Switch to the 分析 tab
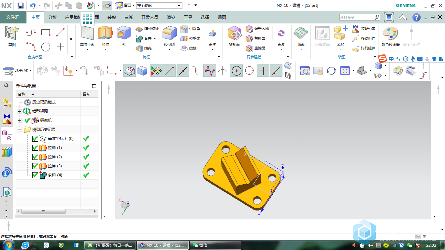 pyautogui.click(x=52, y=17)
